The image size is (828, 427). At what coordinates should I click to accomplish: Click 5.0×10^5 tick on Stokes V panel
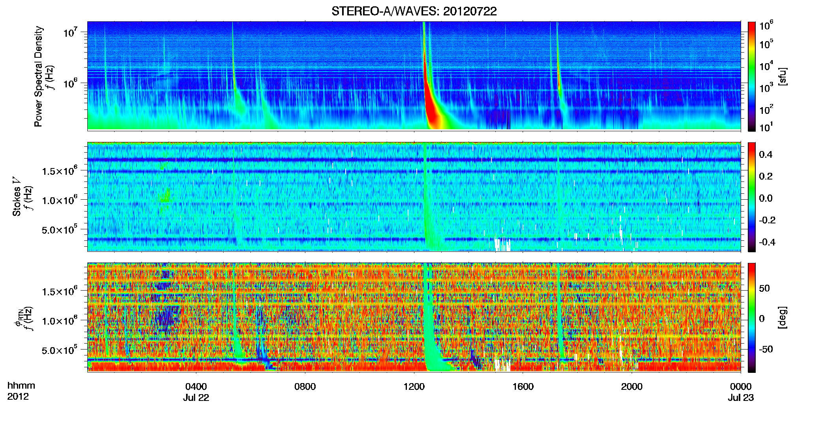[60, 229]
